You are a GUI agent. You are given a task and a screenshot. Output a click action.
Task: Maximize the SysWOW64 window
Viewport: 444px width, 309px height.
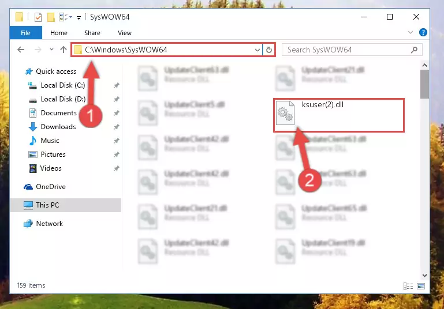390,17
